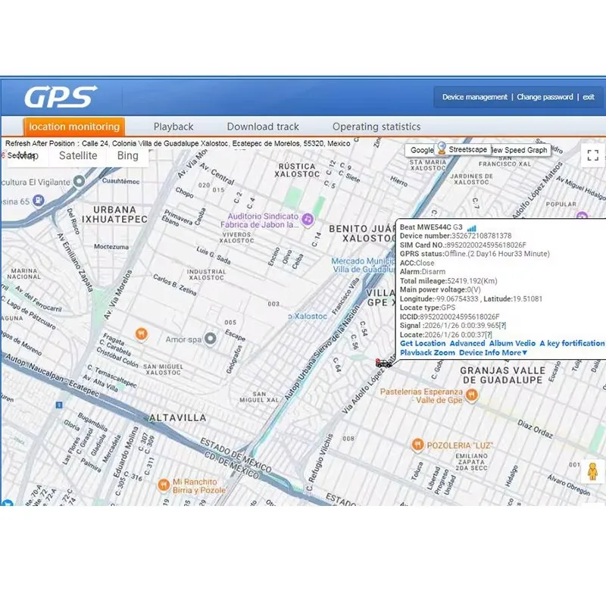606x606 pixels.
Task: Click the Amor spa map marker
Action: tap(211, 339)
